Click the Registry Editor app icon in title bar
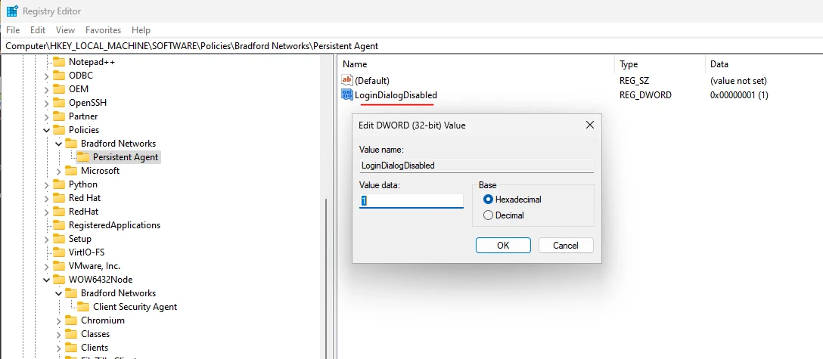Viewport: 823px width, 359px height. click(11, 11)
